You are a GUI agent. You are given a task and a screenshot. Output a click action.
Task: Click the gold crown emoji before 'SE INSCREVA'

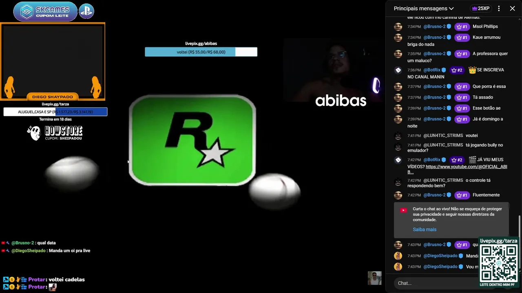point(472,70)
